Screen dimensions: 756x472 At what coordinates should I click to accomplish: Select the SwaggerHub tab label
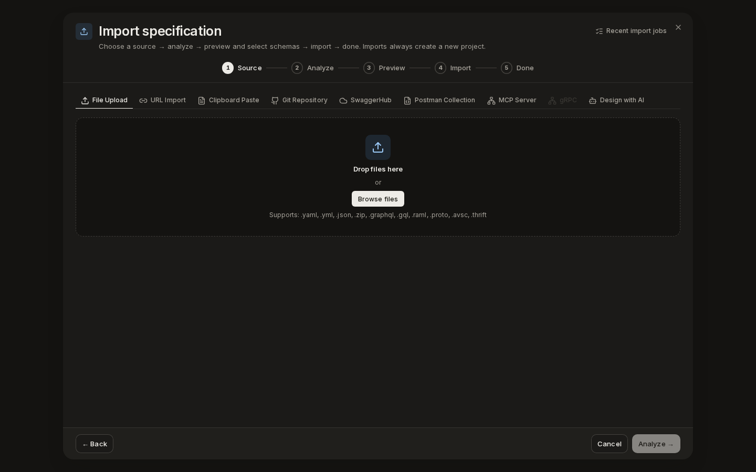click(371, 100)
